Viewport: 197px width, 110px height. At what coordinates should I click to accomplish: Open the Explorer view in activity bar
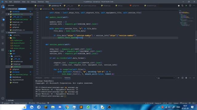coord(3,6)
